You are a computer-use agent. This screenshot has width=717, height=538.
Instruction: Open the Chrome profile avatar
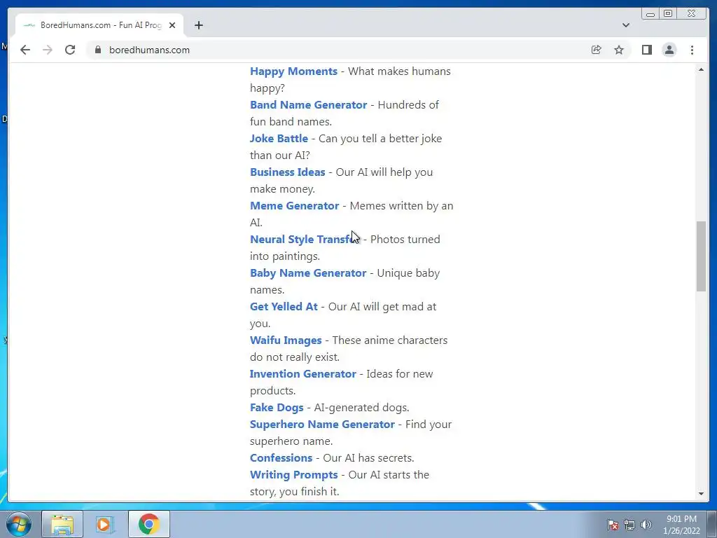[669, 50]
